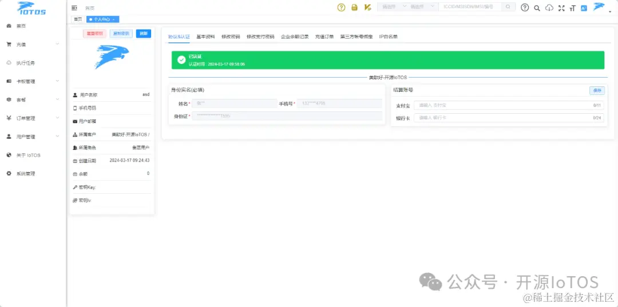Open the IP白名单 tab

pos(388,37)
